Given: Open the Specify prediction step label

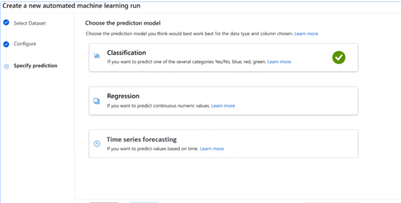Looking at the screenshot, I should point(36,66).
